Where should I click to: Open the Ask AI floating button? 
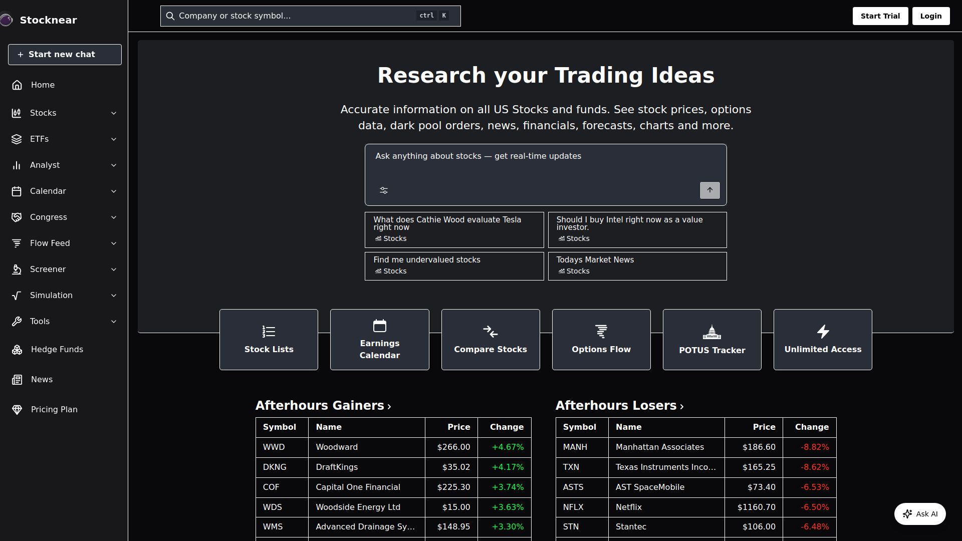click(x=919, y=514)
